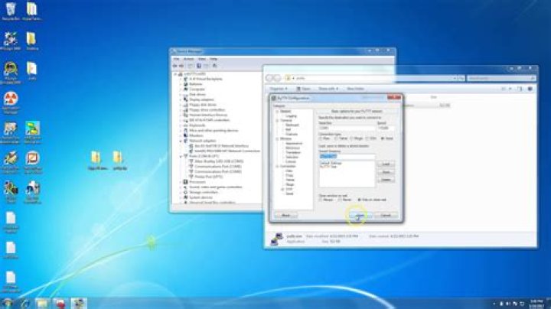Select the Serial category in PuTTY tree

289,194
